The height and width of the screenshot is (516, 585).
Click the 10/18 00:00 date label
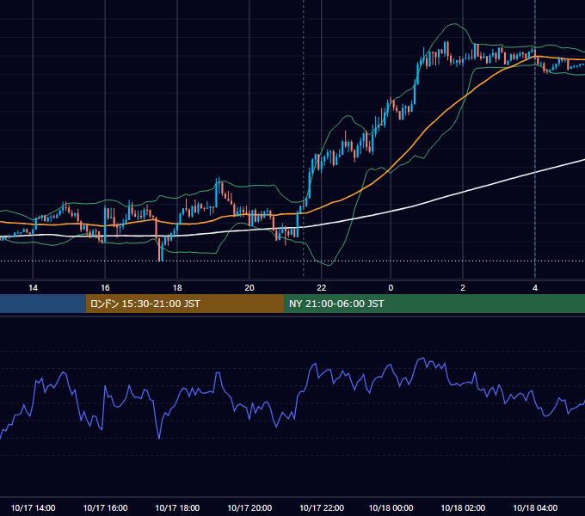(391, 507)
